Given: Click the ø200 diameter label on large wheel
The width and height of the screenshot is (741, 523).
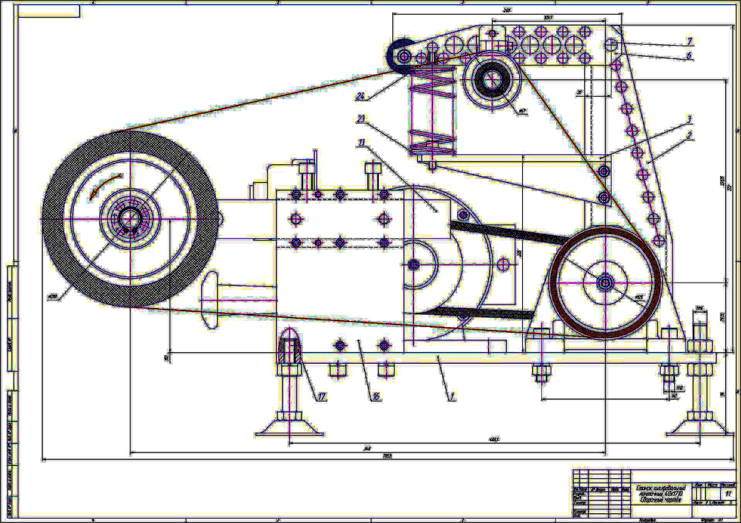Looking at the screenshot, I should click(x=52, y=297).
